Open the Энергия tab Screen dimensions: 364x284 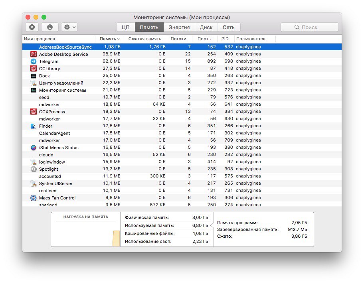tap(179, 27)
